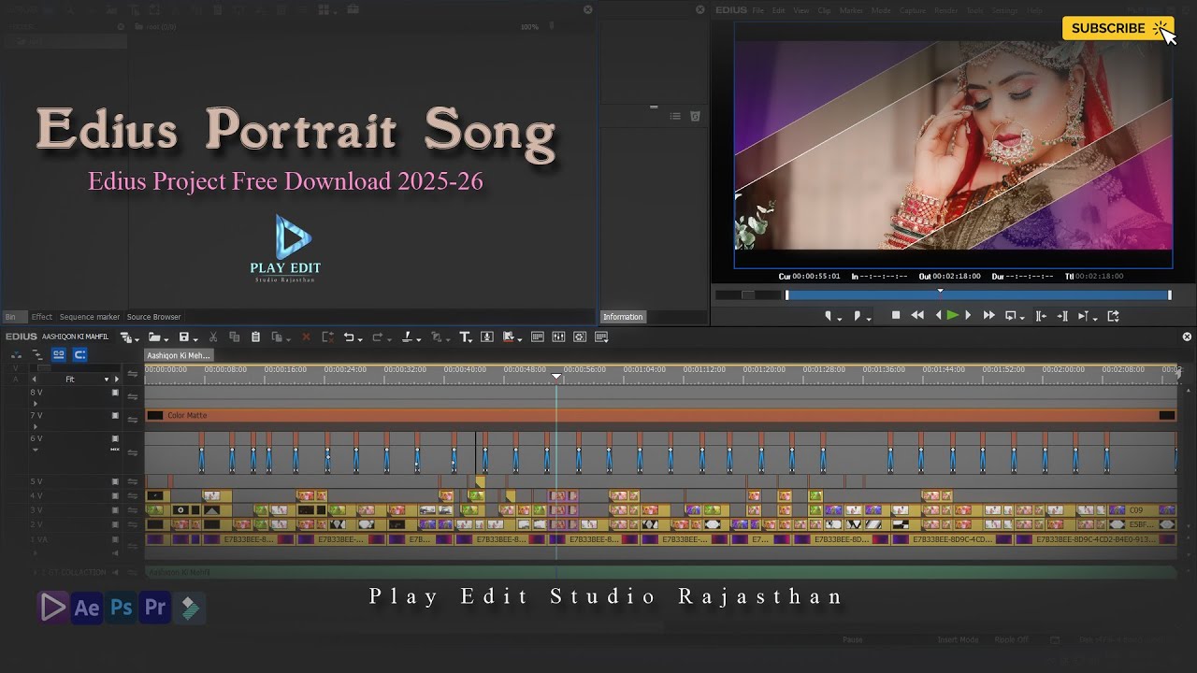The height and width of the screenshot is (673, 1197).
Task: Click the Set In point icon
Action: coord(828,316)
